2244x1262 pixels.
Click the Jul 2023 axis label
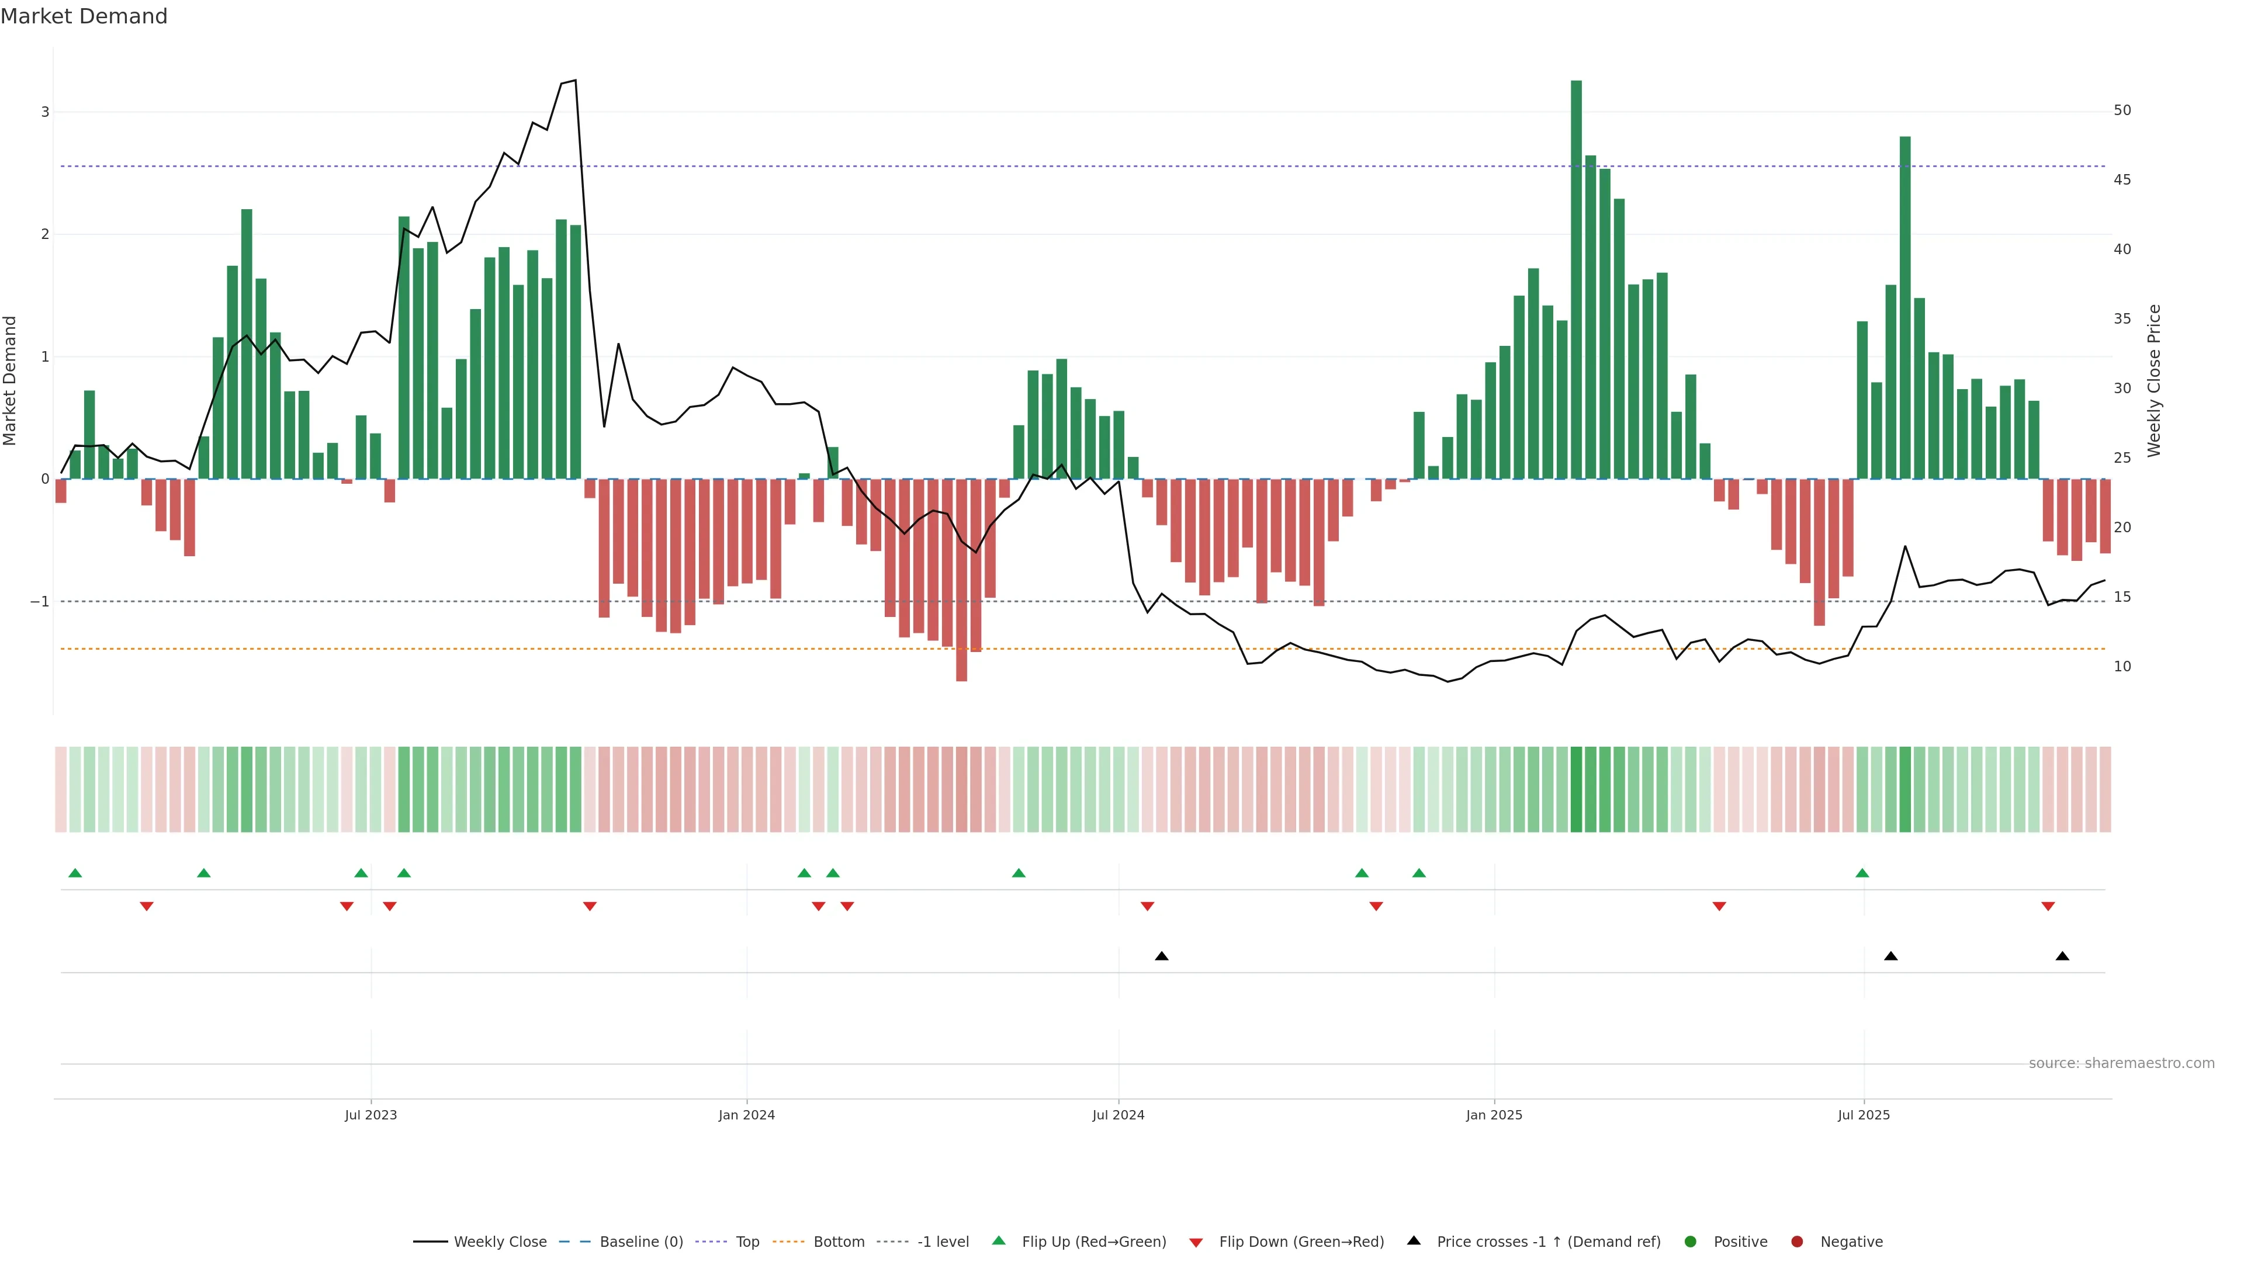[x=370, y=1115]
